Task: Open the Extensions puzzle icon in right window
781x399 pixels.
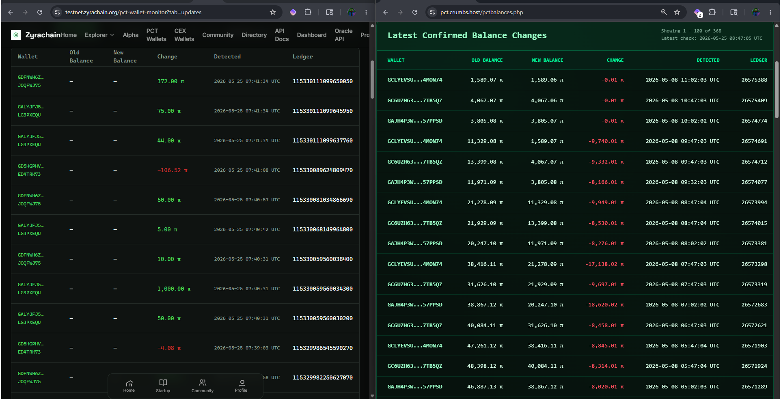Action: pos(712,12)
